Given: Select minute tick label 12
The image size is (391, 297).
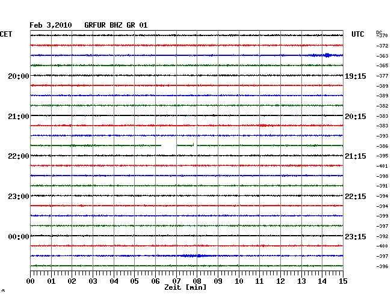Looking at the screenshot, I should point(280,281).
